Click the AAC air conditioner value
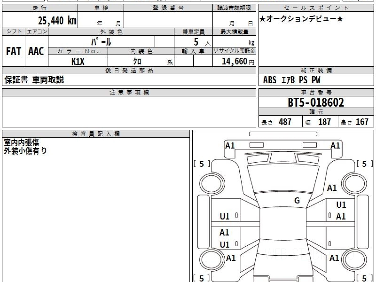376x282 pixels. [36, 51]
